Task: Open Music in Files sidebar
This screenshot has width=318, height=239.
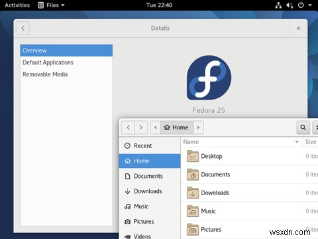Action: [150, 206]
